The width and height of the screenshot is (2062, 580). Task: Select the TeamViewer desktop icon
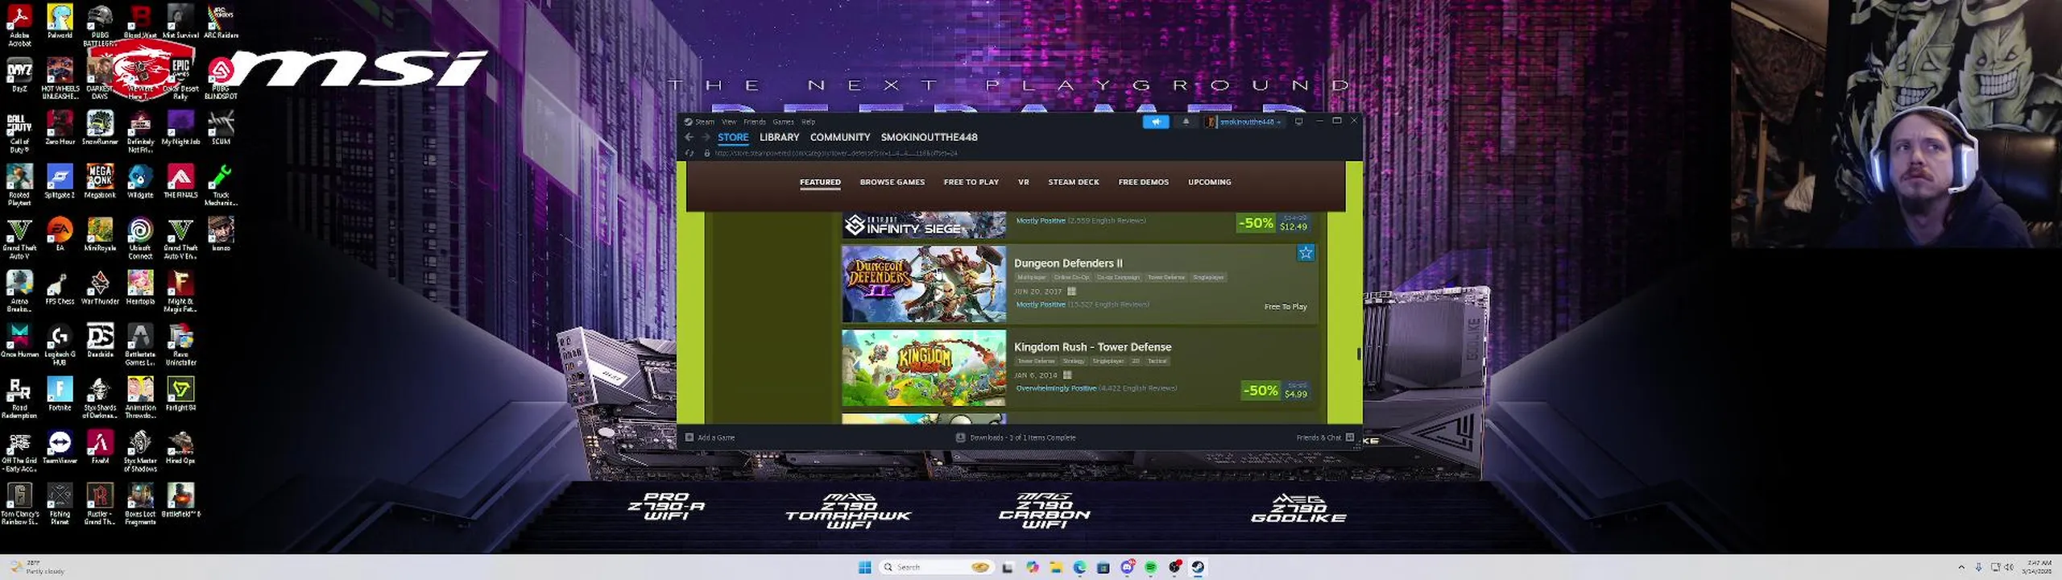pyautogui.click(x=60, y=447)
